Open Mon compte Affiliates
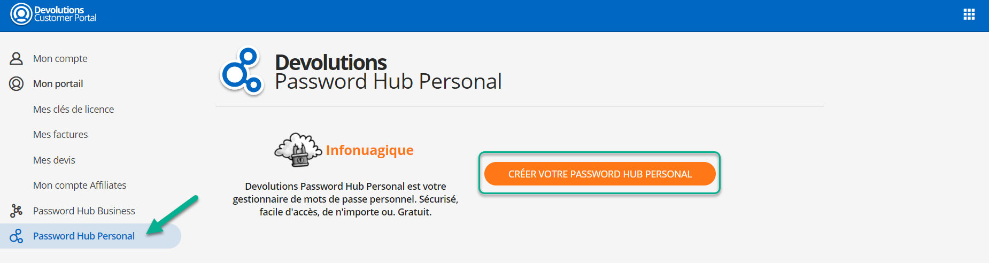This screenshot has height=263, width=989. (x=80, y=185)
